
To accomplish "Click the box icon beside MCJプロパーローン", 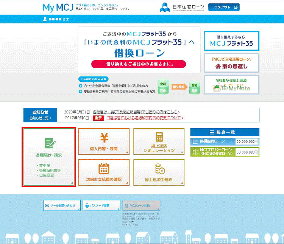I will (x=195, y=152).
